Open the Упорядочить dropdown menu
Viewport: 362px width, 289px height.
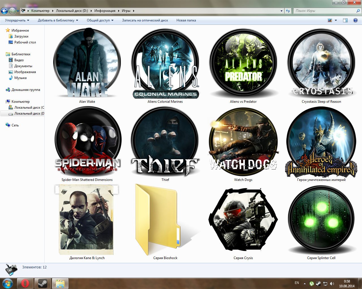(x=17, y=20)
